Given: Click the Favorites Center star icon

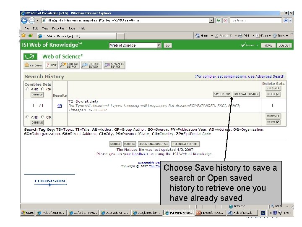Looking at the screenshot, I should pos(23,35).
